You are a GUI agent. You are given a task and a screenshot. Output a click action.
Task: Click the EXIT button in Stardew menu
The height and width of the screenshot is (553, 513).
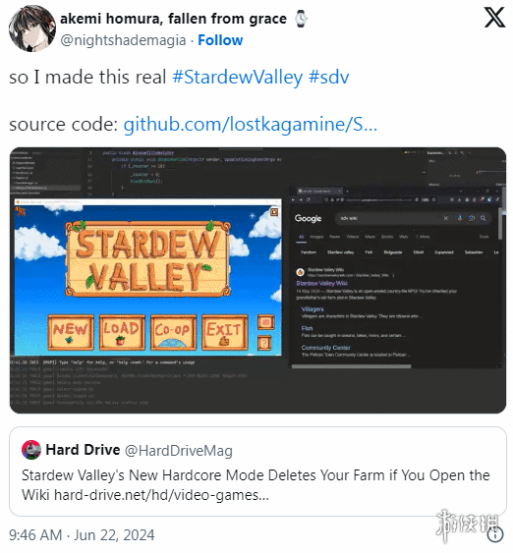pos(225,332)
